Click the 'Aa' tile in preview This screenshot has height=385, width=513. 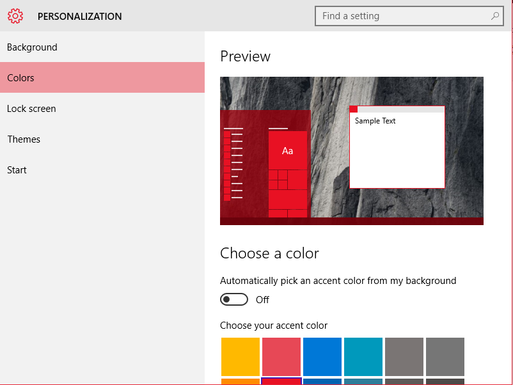pyautogui.click(x=287, y=150)
